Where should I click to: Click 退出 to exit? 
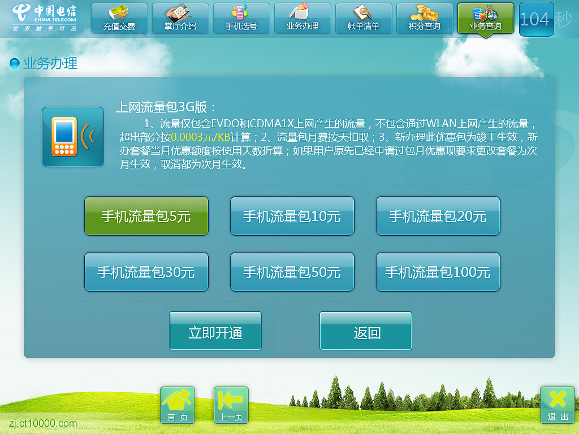click(557, 405)
